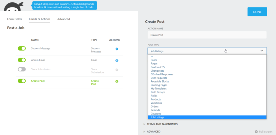Choose My Templates option
The width and height of the screenshot is (276, 135).
tap(207, 88)
